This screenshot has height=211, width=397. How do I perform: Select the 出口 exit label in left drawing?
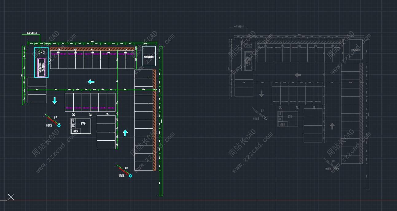(56, 117)
